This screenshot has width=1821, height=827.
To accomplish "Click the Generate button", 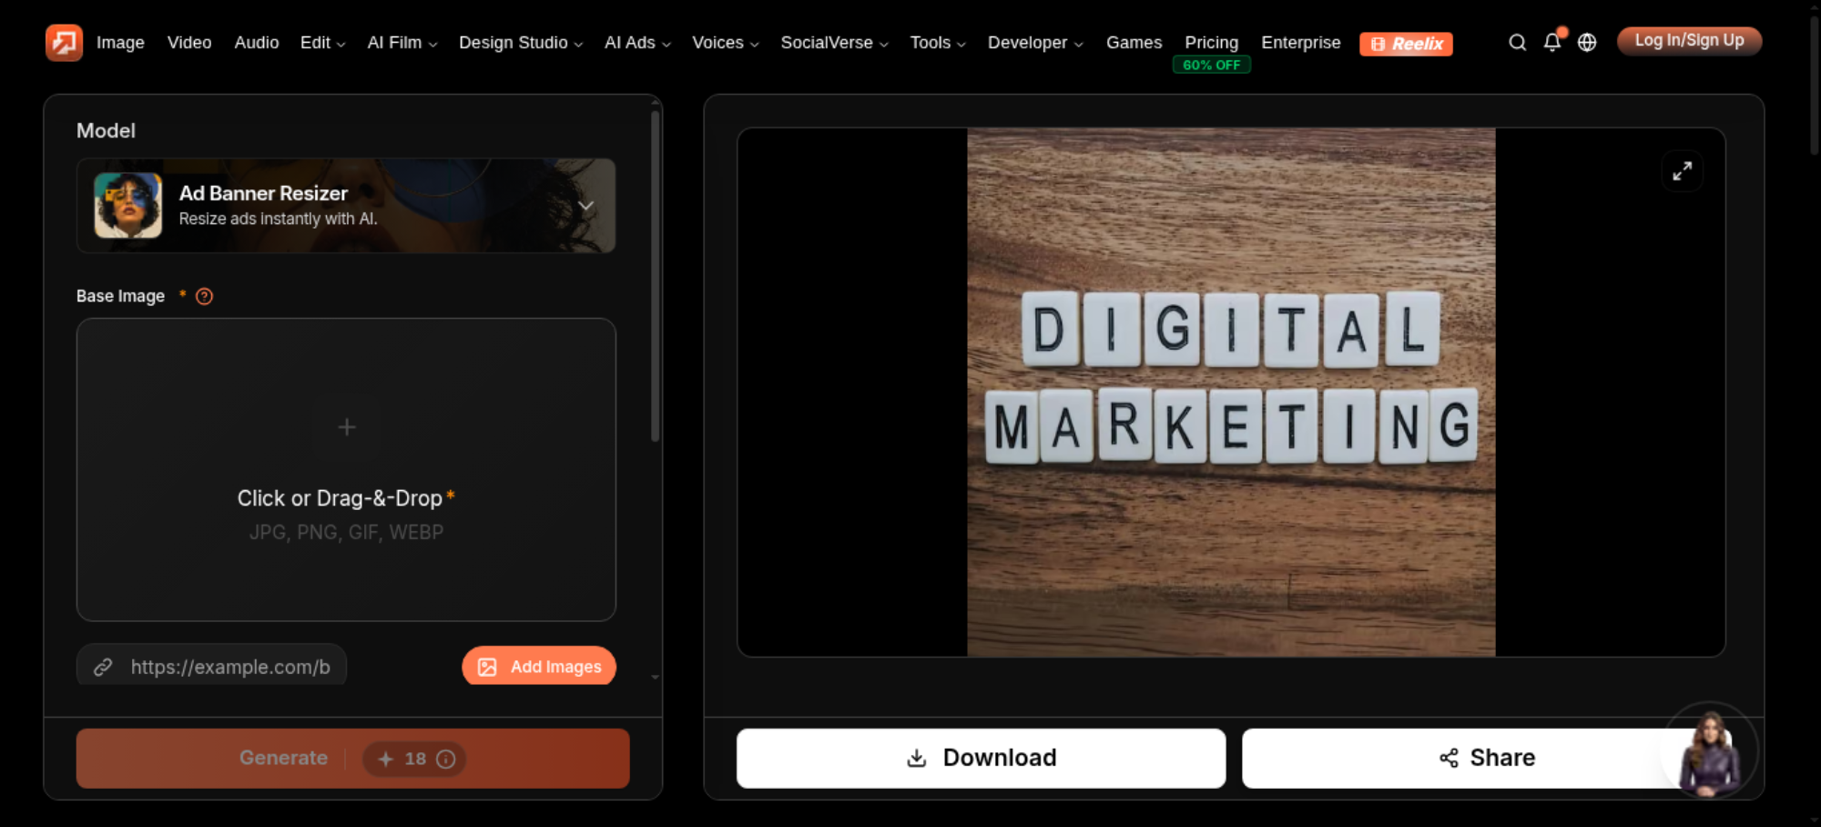I will (x=352, y=758).
